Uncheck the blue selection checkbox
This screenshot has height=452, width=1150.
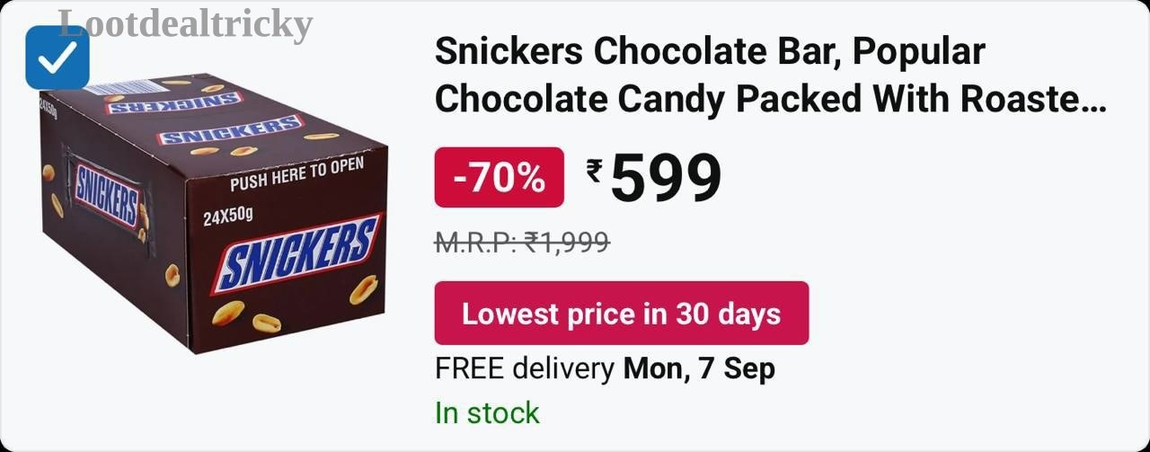pyautogui.click(x=57, y=58)
